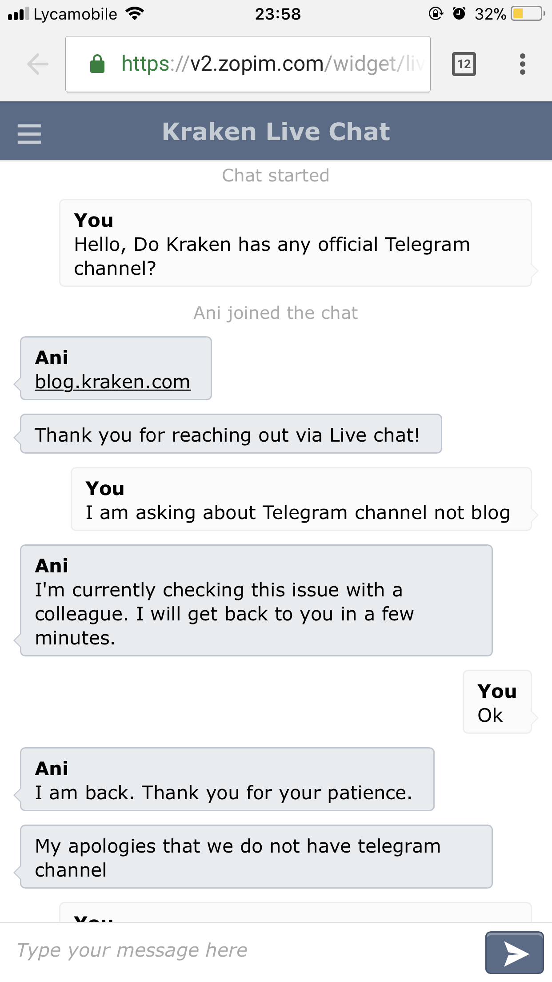Tap the 'Ani joined the chat' notice
Viewport: 552px width, 982px height.
tap(276, 313)
